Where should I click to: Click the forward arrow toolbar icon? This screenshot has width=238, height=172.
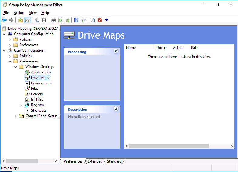point(11,20)
